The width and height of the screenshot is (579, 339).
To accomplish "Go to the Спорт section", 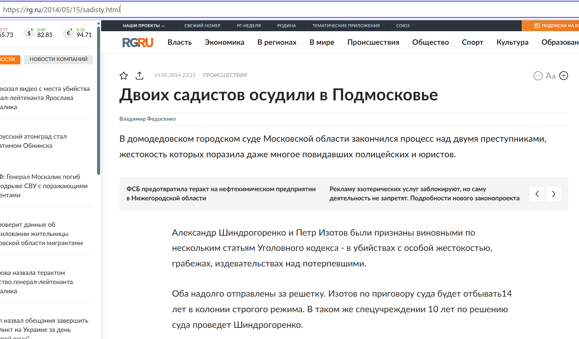I will pyautogui.click(x=472, y=42).
